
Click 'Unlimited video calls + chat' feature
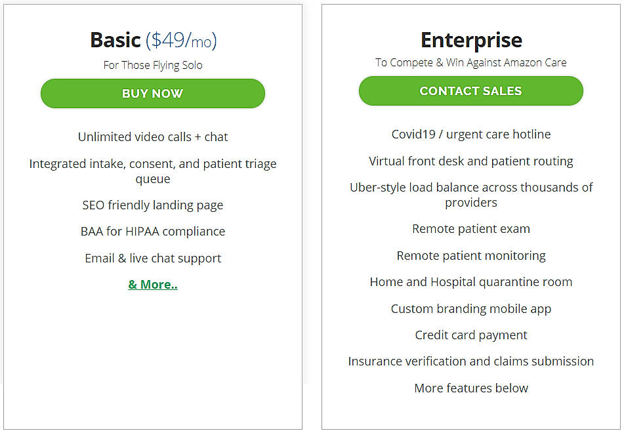click(152, 137)
